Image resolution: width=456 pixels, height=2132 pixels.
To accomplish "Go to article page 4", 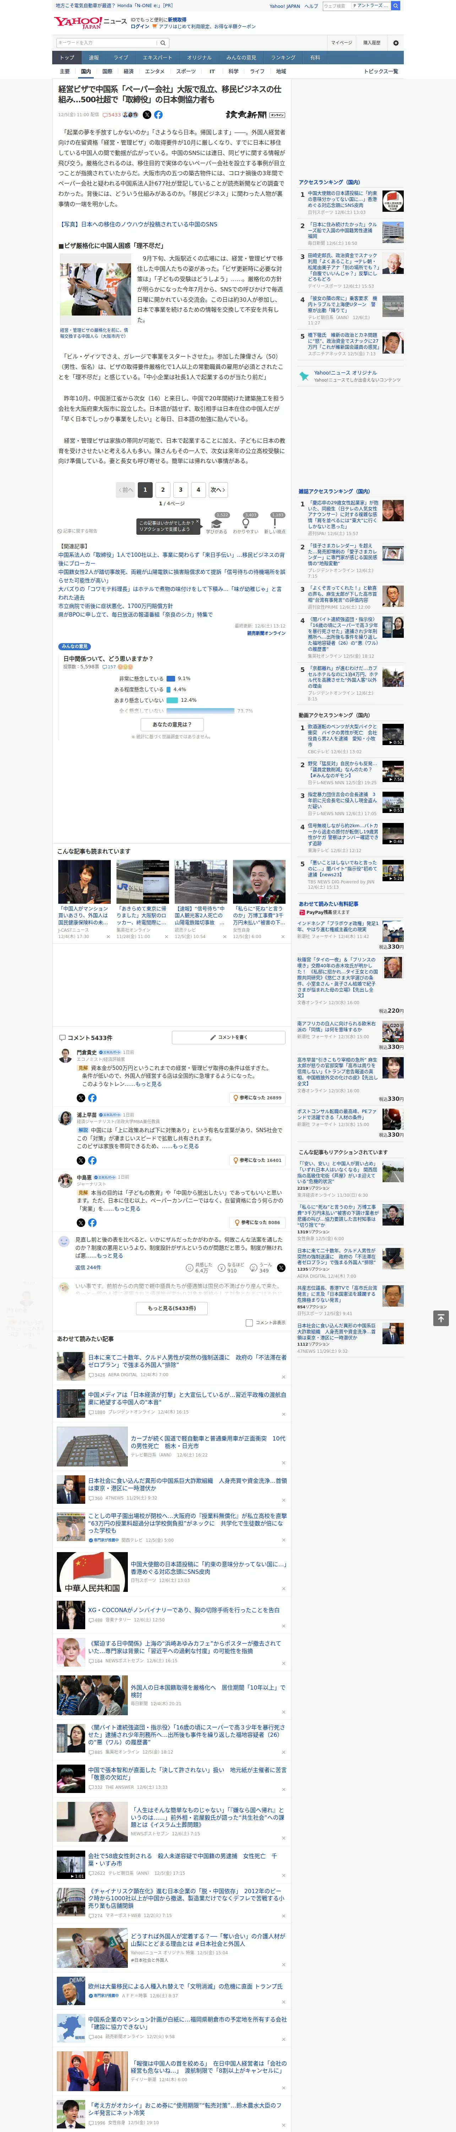I will (199, 490).
